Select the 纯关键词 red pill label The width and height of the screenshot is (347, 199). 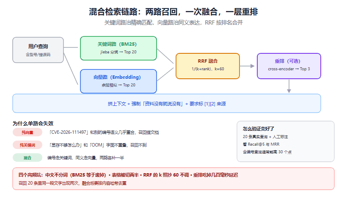[x=28, y=145]
